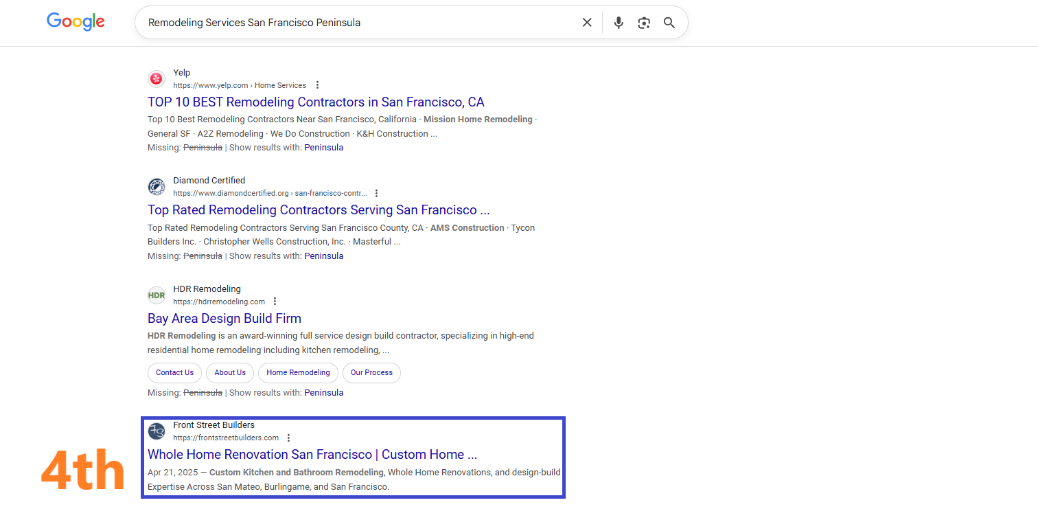Viewport: 1038px width, 509px height.
Task: Open Top Rated Remodeling Contractors Serving San Francisco
Action: point(319,210)
